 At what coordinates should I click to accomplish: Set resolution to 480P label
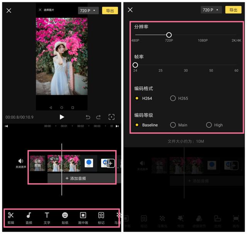[135, 40]
